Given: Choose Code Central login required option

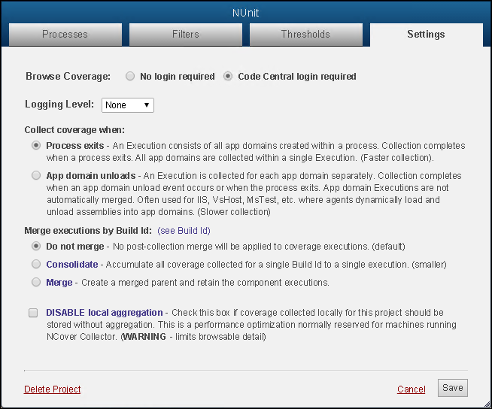Looking at the screenshot, I should [x=228, y=76].
